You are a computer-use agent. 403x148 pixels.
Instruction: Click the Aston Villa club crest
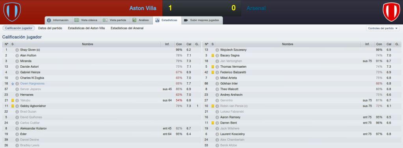(x=12, y=12)
